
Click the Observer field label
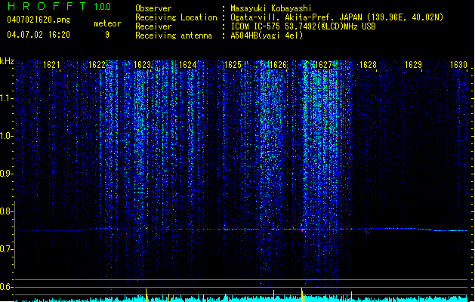[153, 8]
